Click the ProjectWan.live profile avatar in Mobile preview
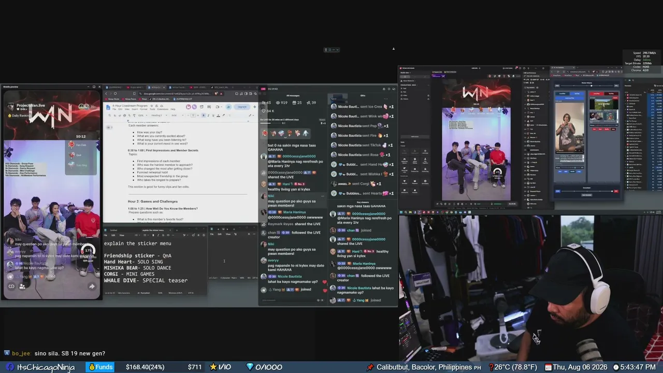The height and width of the screenshot is (373, 663). tap(11, 106)
